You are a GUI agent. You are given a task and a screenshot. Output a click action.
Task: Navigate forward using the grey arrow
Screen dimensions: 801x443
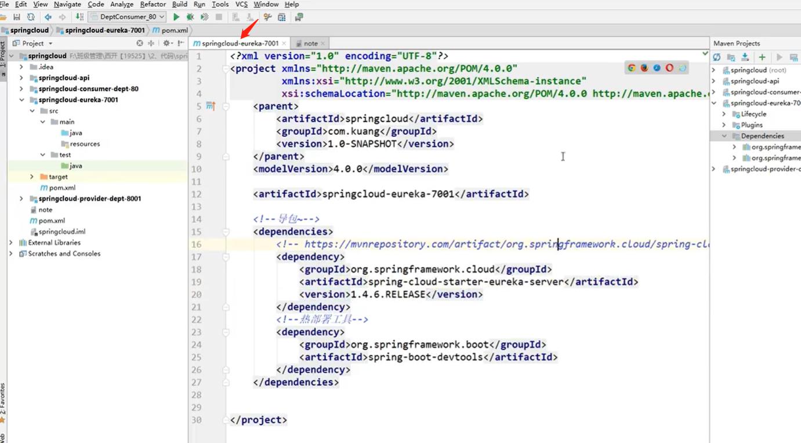pos(63,17)
